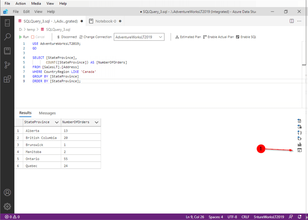Open the Extensions panel
The height and width of the screenshot is (220, 308).
coord(7,79)
